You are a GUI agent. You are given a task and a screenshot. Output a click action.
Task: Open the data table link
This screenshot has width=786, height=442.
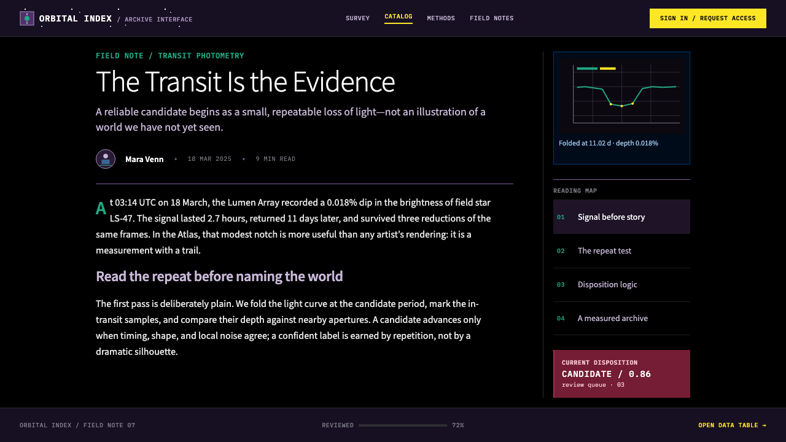click(732, 425)
